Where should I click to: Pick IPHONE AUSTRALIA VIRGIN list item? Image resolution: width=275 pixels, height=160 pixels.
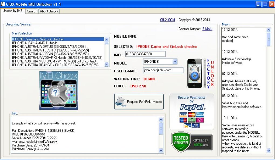58,54
